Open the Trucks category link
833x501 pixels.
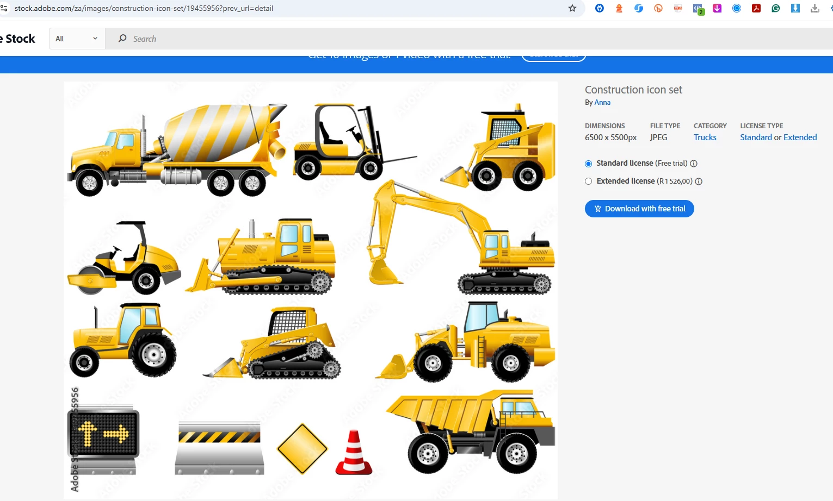point(705,137)
